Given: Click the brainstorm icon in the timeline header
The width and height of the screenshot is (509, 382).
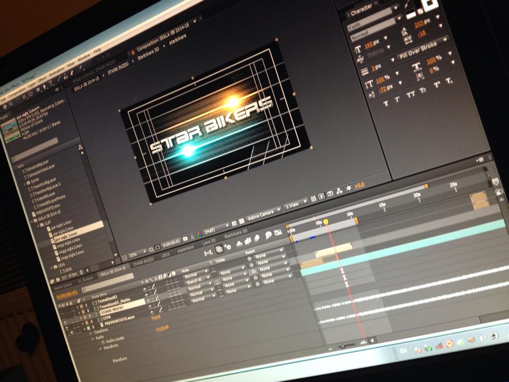Looking at the screenshot, I should pyautogui.click(x=268, y=235).
